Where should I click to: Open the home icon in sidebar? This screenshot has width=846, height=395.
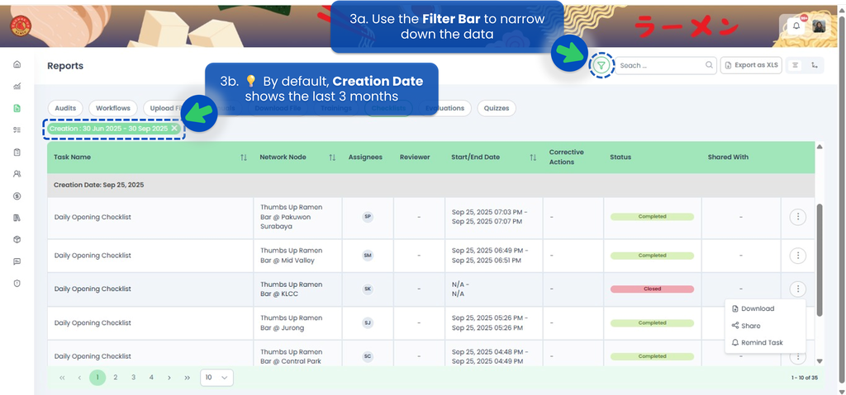coord(17,63)
